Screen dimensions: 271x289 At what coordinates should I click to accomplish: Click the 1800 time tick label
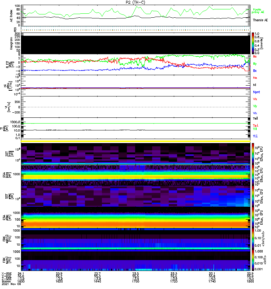(x=250, y=281)
